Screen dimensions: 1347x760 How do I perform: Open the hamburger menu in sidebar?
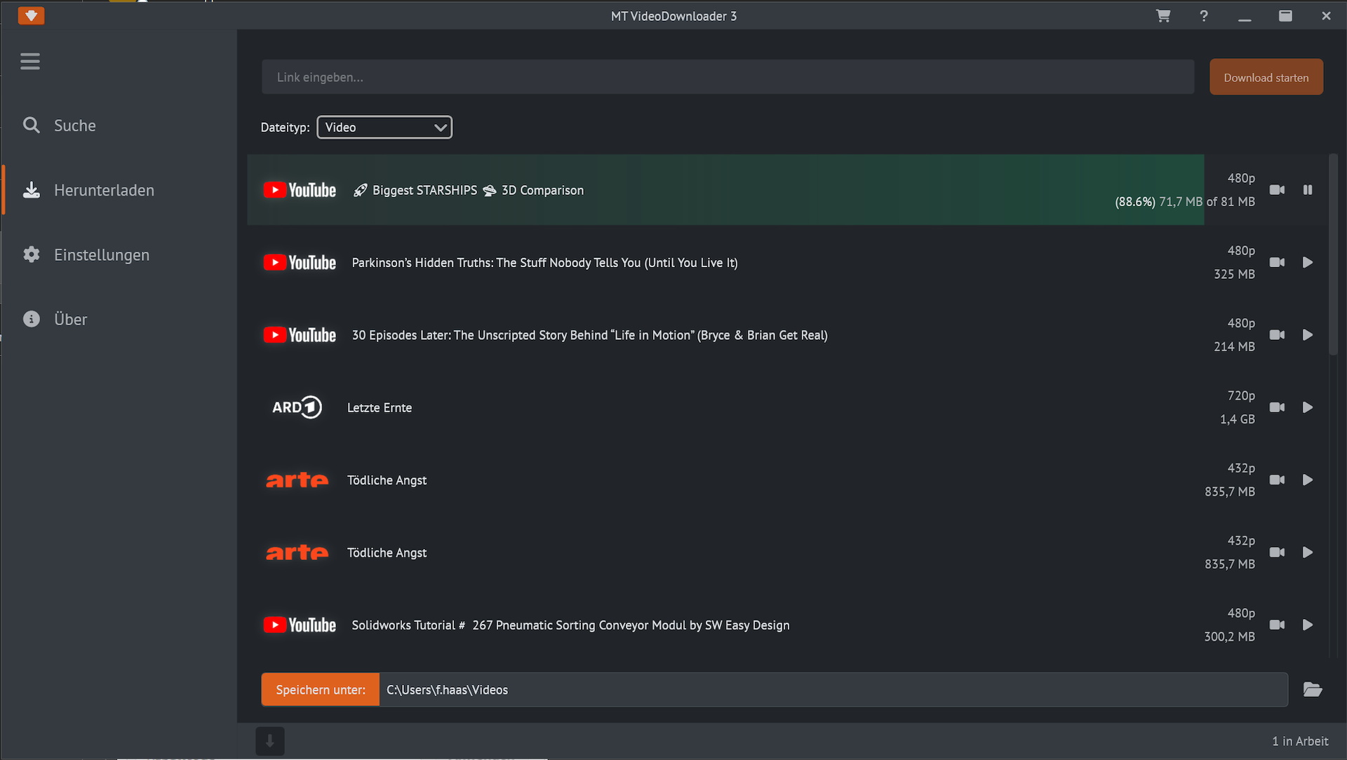pyautogui.click(x=30, y=62)
